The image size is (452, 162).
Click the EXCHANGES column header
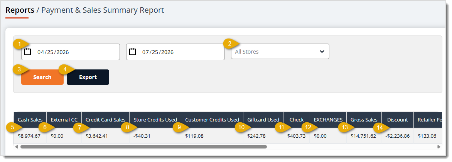click(328, 120)
